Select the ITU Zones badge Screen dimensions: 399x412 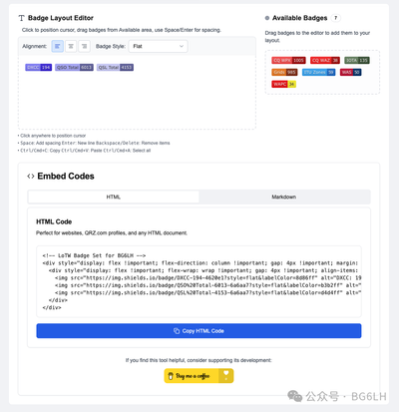[x=318, y=72]
